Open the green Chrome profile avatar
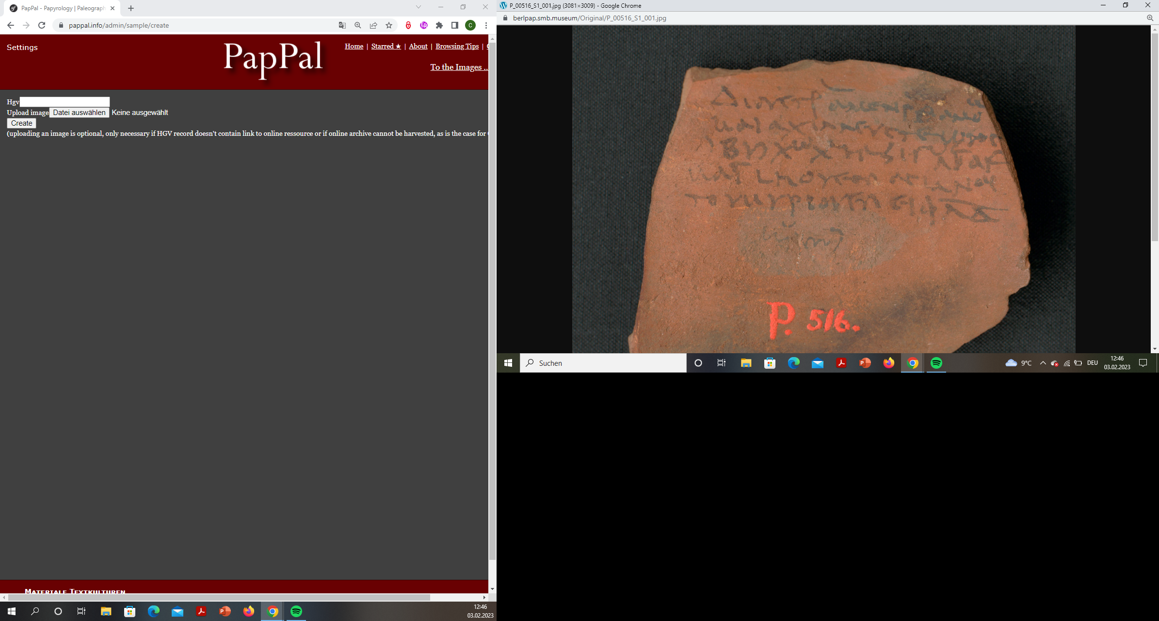1159x621 pixels. 470,25
